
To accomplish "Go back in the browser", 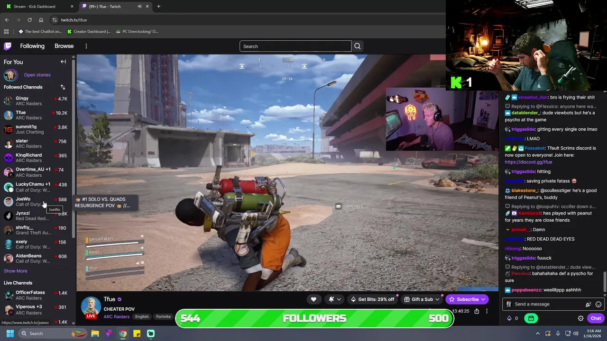I will 7,20.
